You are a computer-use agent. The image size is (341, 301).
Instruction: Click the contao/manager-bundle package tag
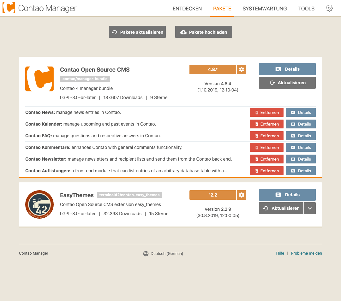pos(85,79)
